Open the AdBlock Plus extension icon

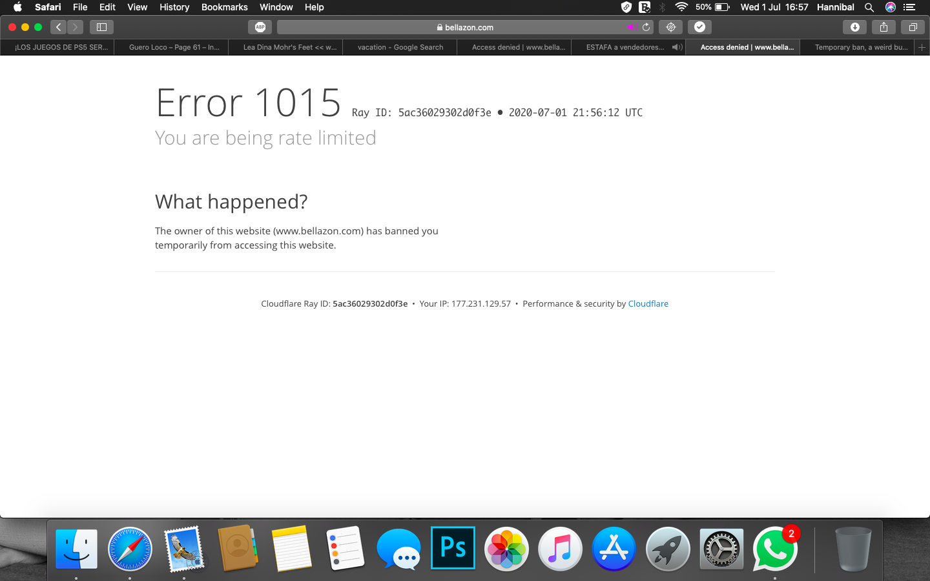click(x=260, y=27)
